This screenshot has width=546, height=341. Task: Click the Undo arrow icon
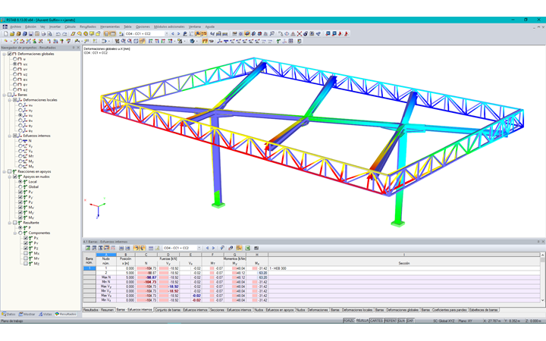(58, 34)
